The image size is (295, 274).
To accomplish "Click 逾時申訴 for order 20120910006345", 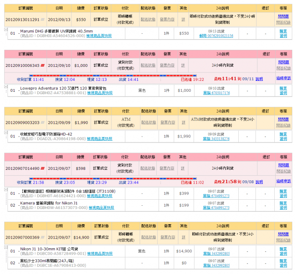I will [283, 78].
